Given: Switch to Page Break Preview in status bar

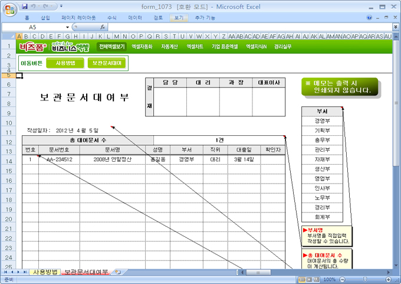Looking at the screenshot, I should pos(315,279).
